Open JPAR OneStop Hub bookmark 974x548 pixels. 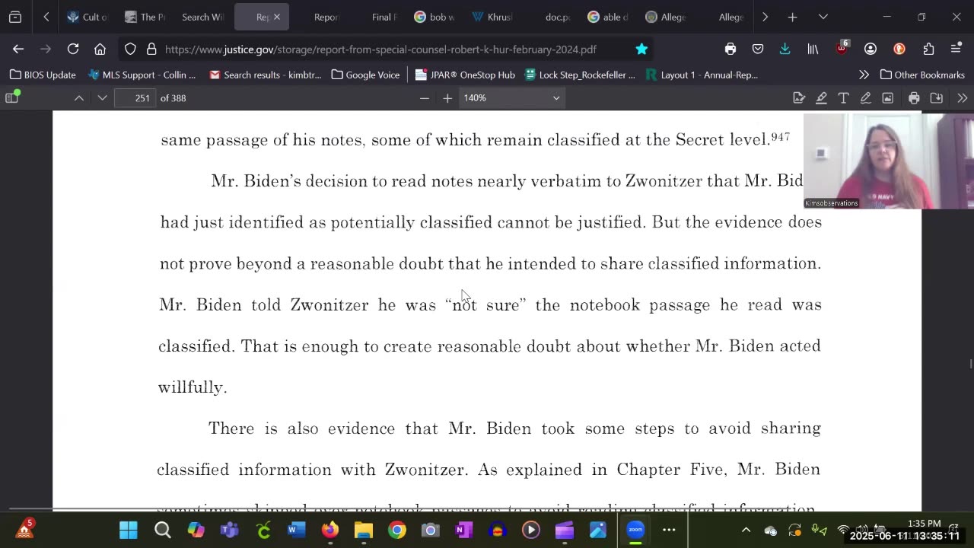465,75
